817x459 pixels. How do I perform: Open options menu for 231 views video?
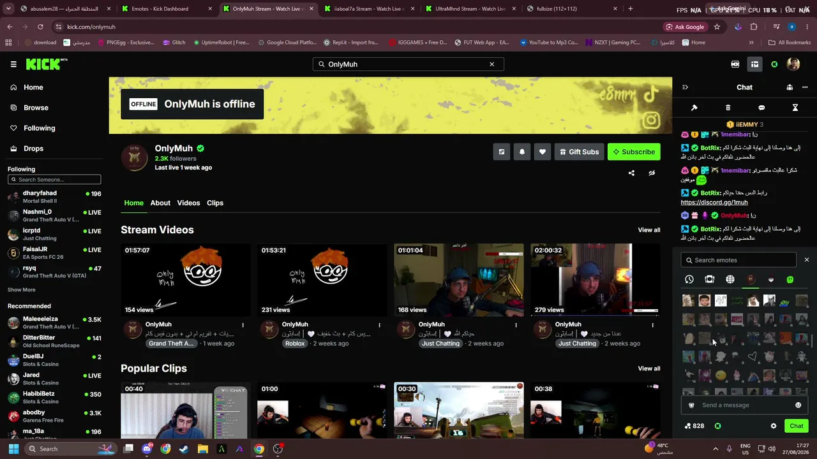(x=379, y=325)
